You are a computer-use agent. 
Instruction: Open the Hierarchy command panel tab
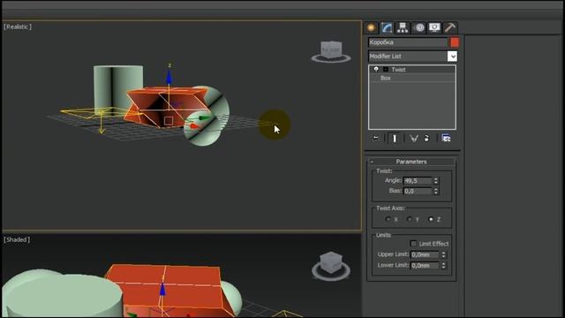tap(403, 27)
